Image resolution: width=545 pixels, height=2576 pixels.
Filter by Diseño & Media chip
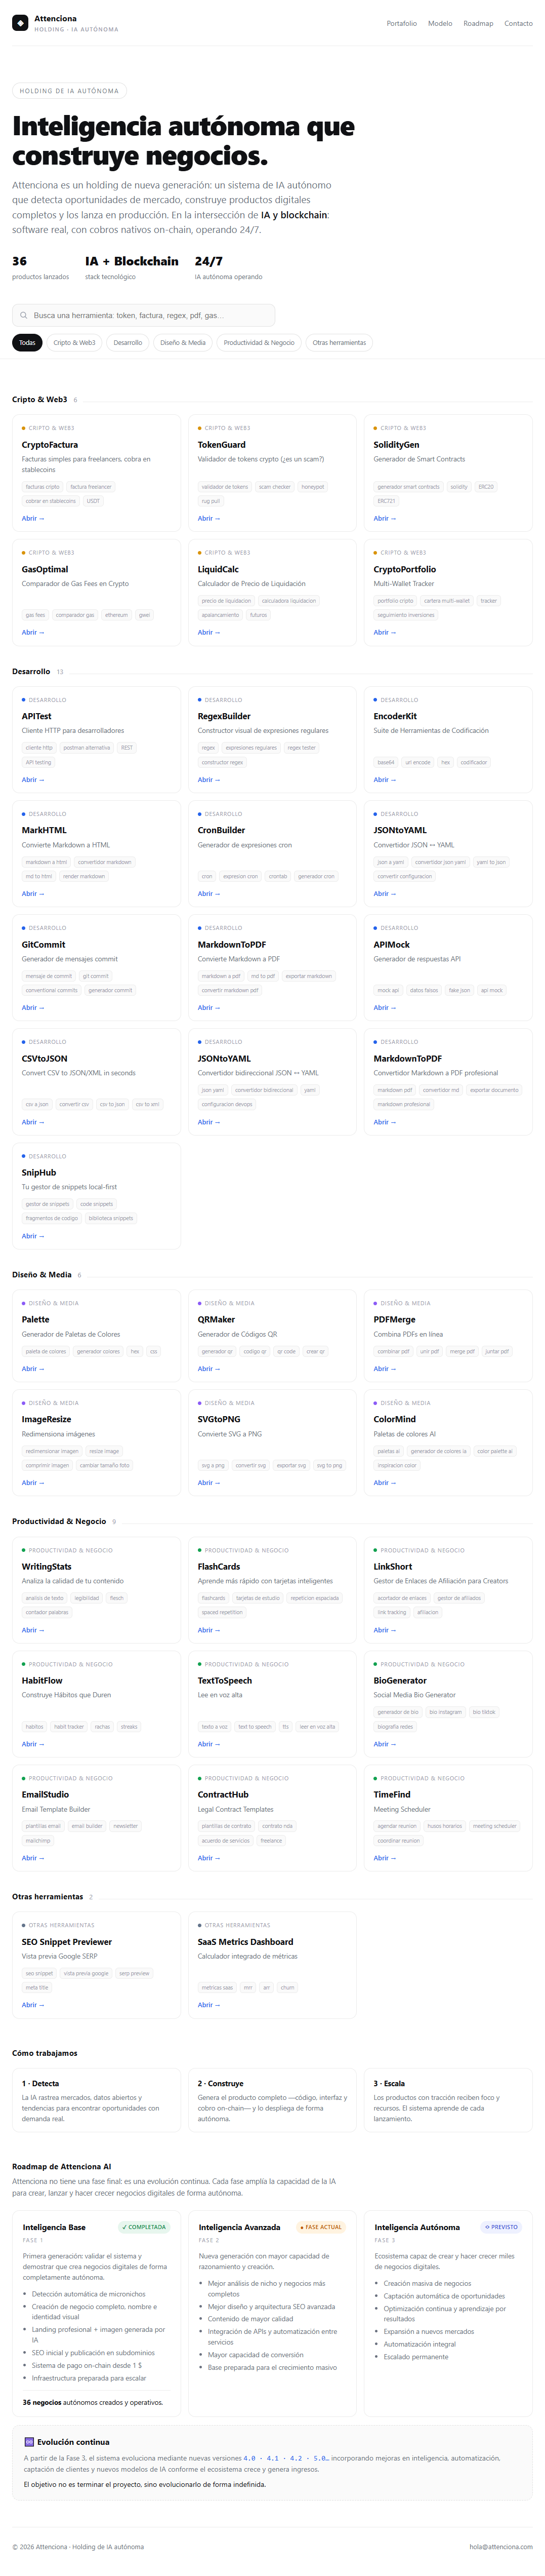[183, 342]
